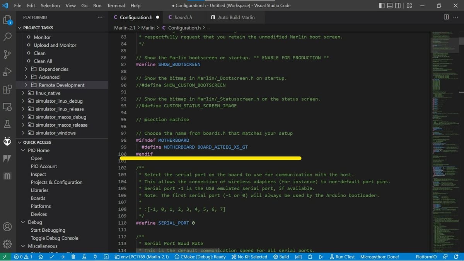Open the Terminal menu

pyautogui.click(x=116, y=6)
